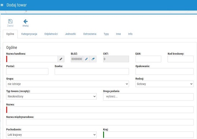Click the Kod kreskowy input field
The image size is (197, 139).
[180, 59]
